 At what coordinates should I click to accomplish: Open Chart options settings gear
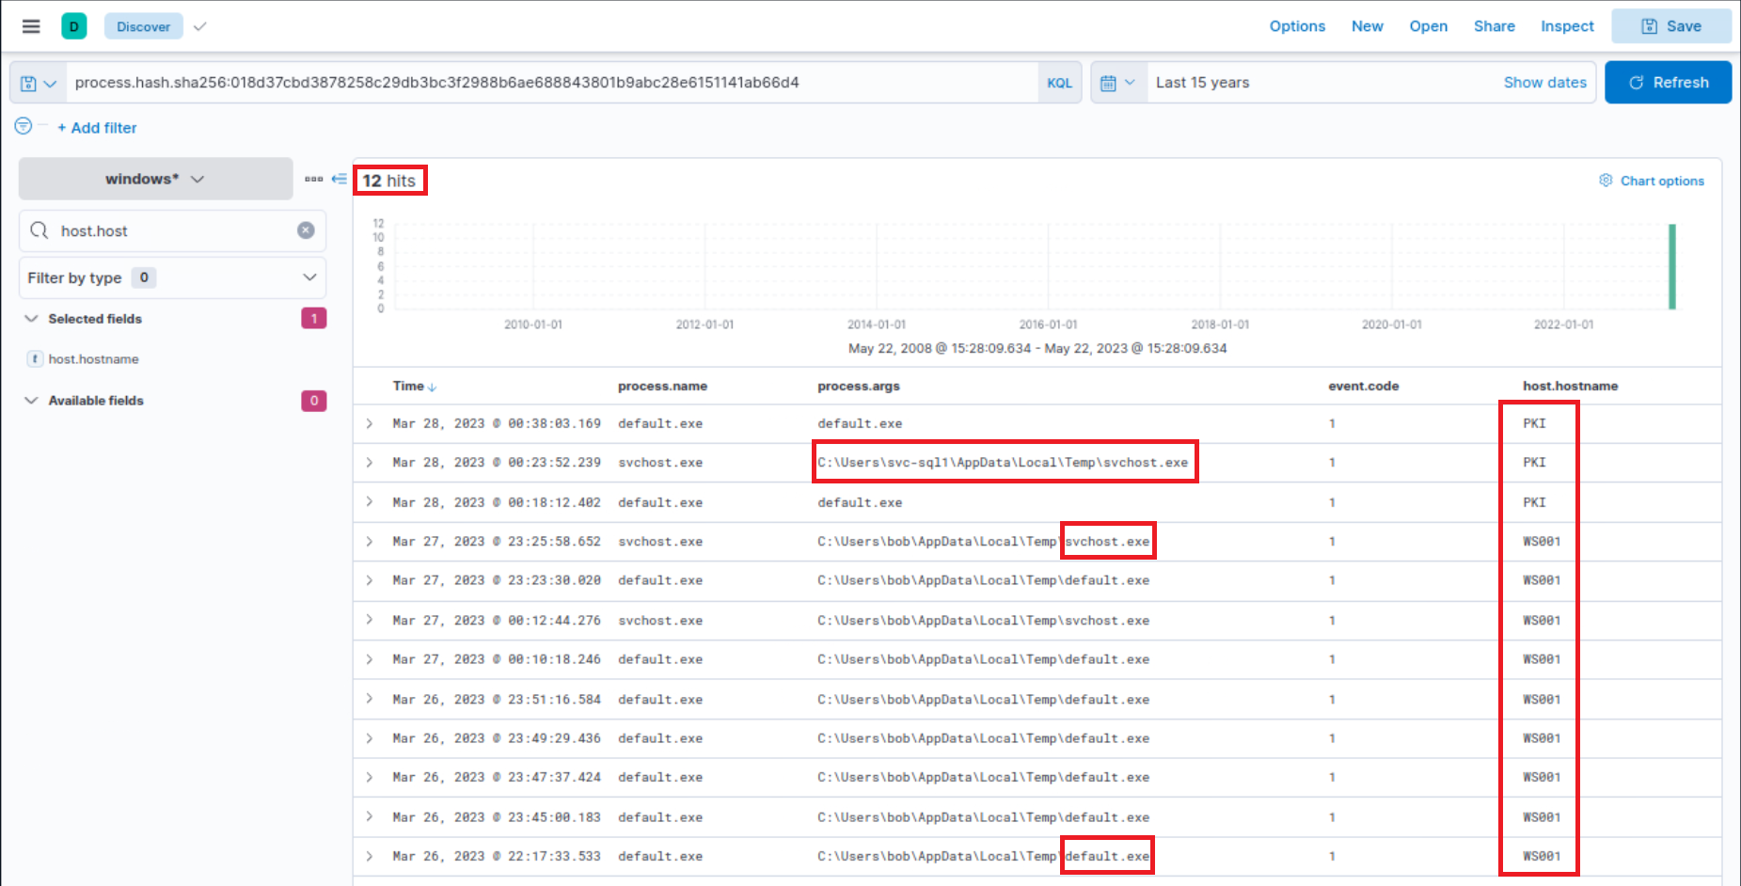tap(1606, 180)
